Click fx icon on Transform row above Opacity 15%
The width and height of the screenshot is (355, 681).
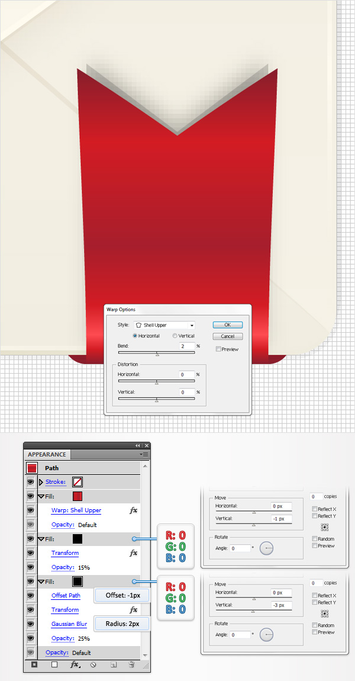pyautogui.click(x=133, y=553)
